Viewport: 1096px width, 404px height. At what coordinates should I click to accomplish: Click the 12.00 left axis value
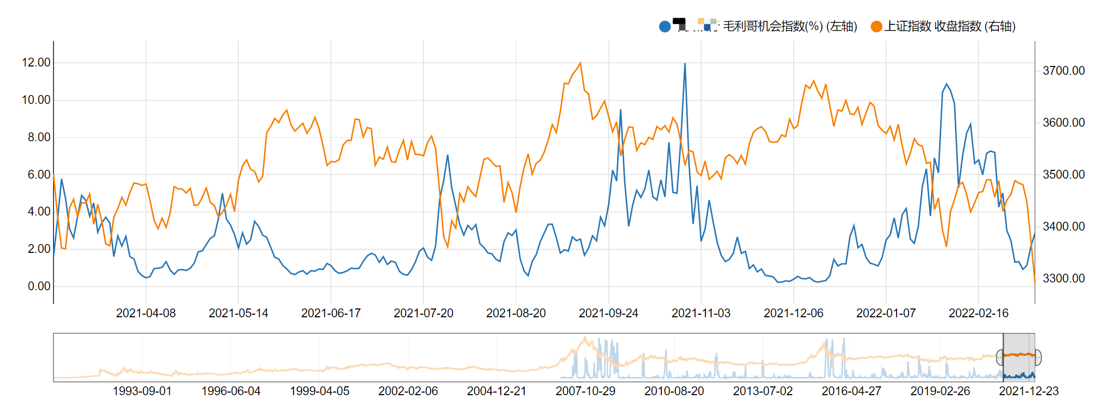click(x=36, y=62)
